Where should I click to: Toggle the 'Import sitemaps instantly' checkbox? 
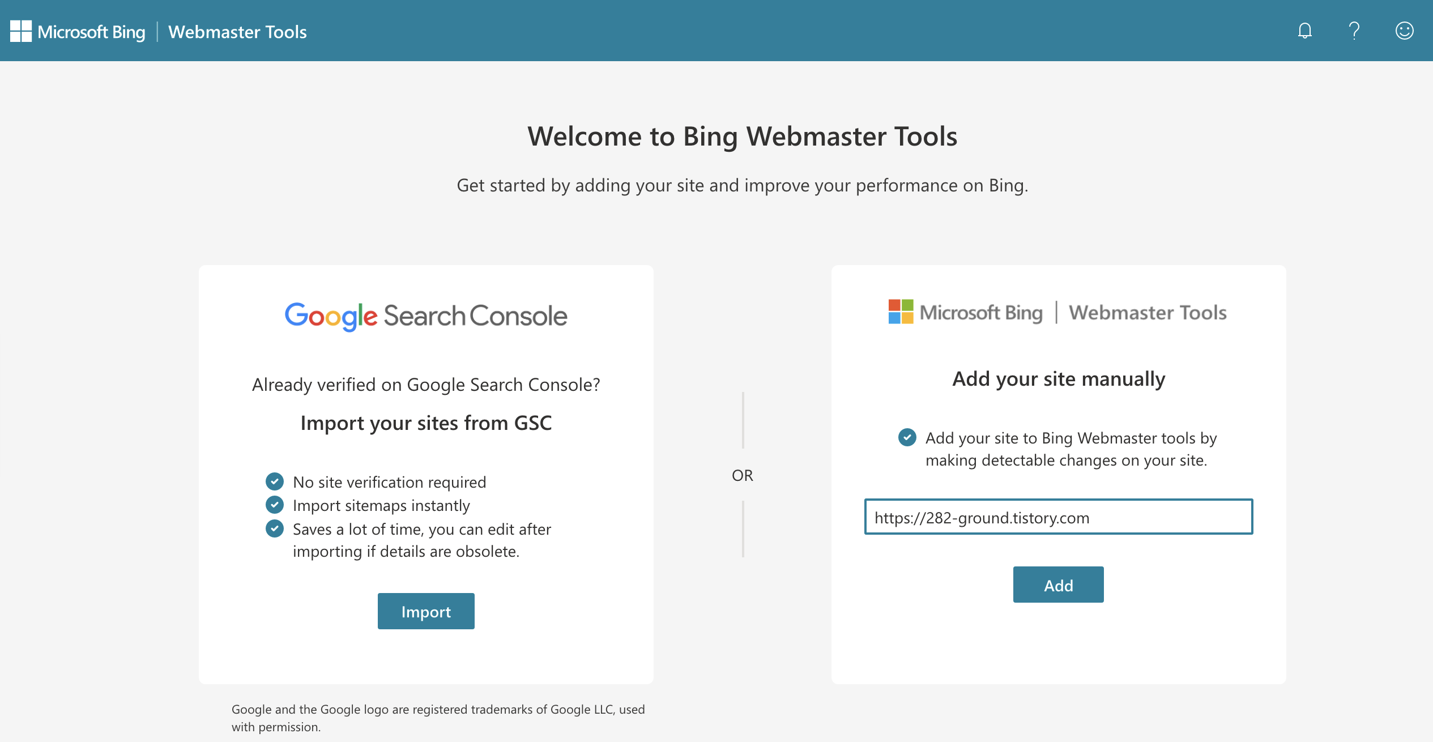point(274,504)
